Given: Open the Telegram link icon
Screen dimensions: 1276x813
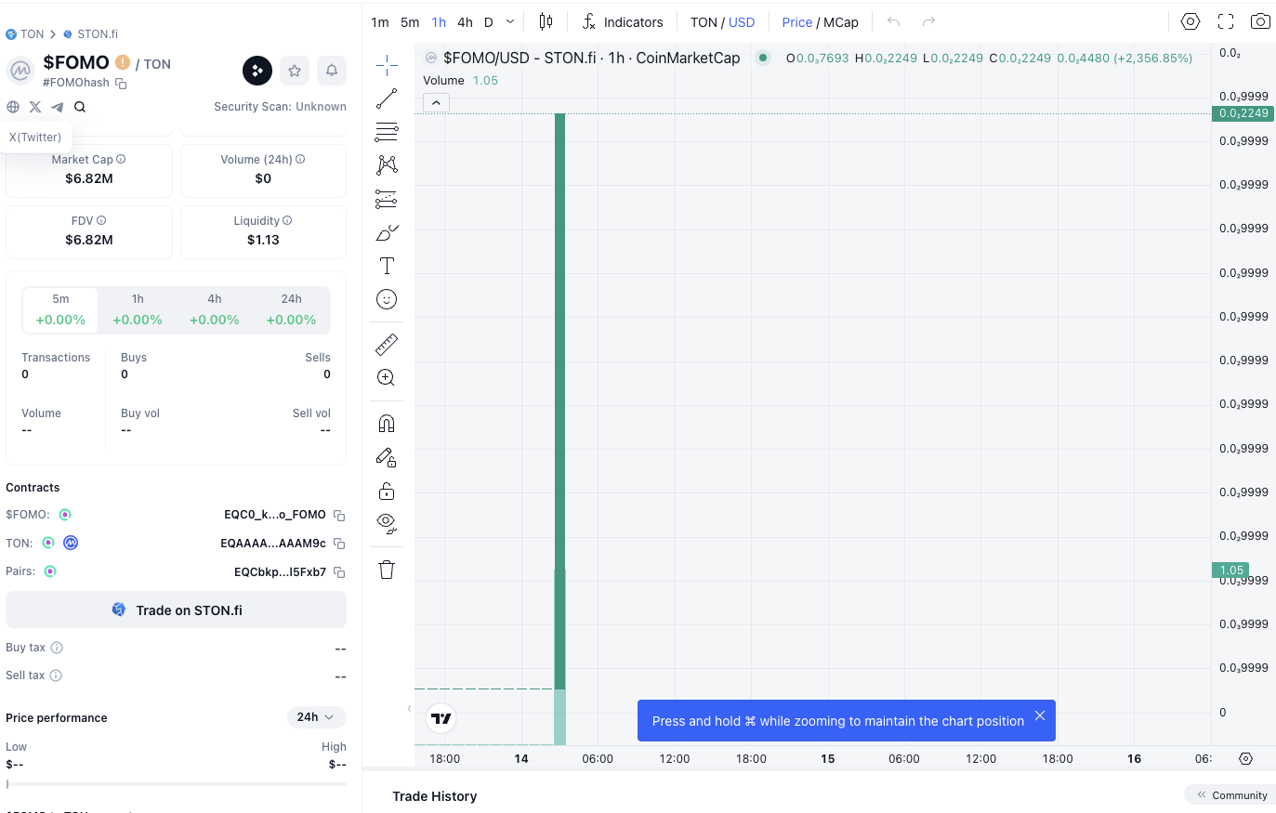Looking at the screenshot, I should [58, 107].
